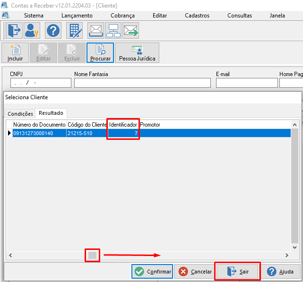The image size is (303, 282).
Task: Open the Cobrança menu
Action: 122,16
